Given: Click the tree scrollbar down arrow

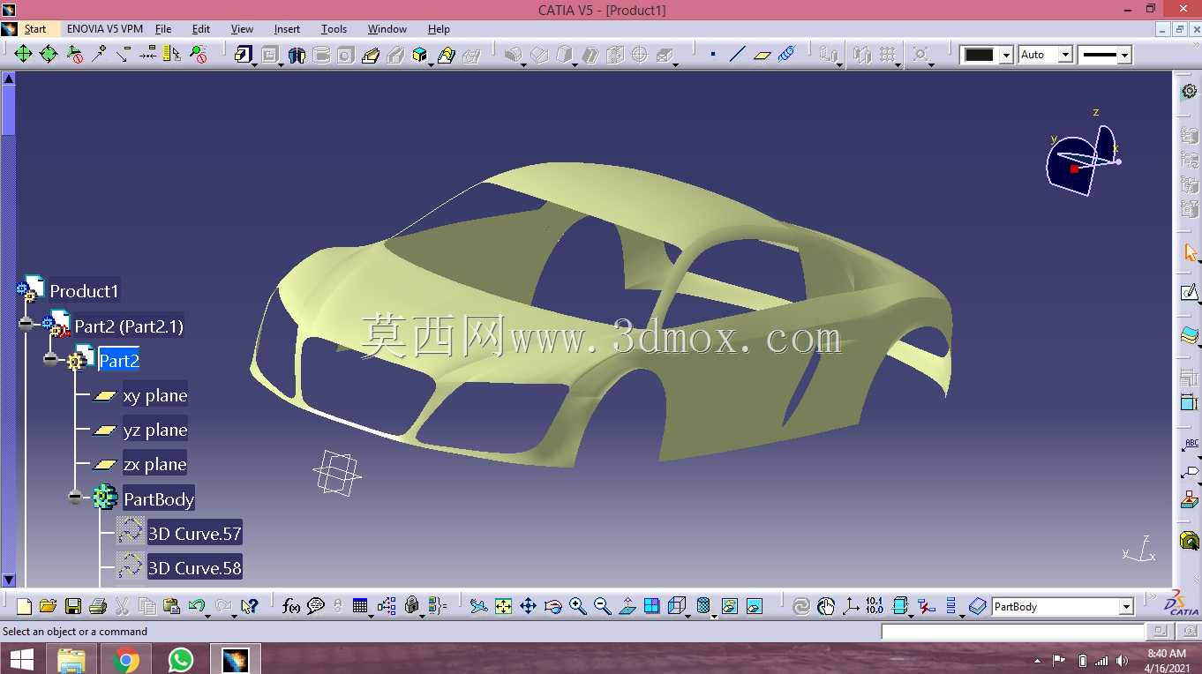Looking at the screenshot, I should (9, 580).
